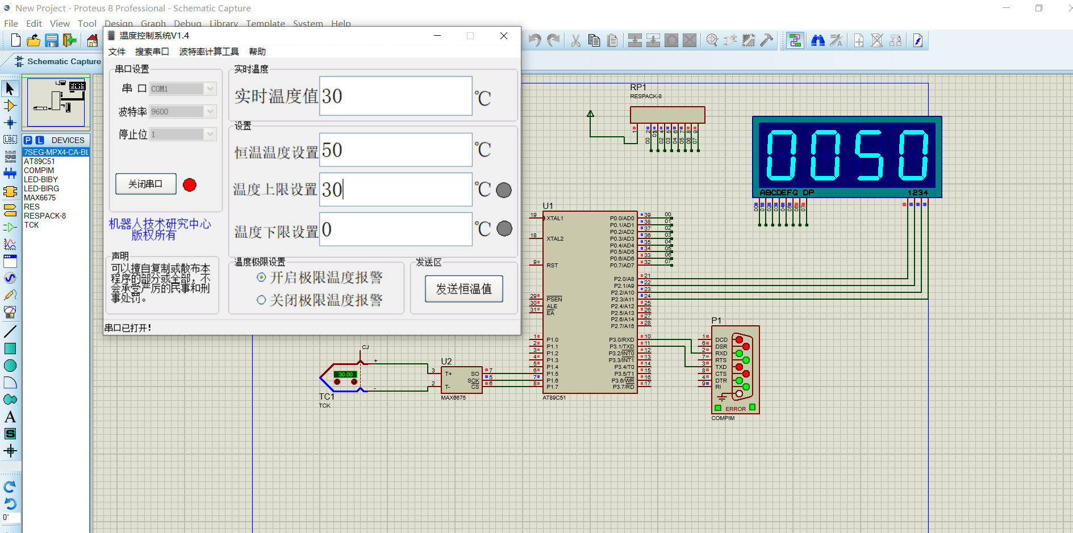Click the Packaging Tool chip icon

pos(749,40)
